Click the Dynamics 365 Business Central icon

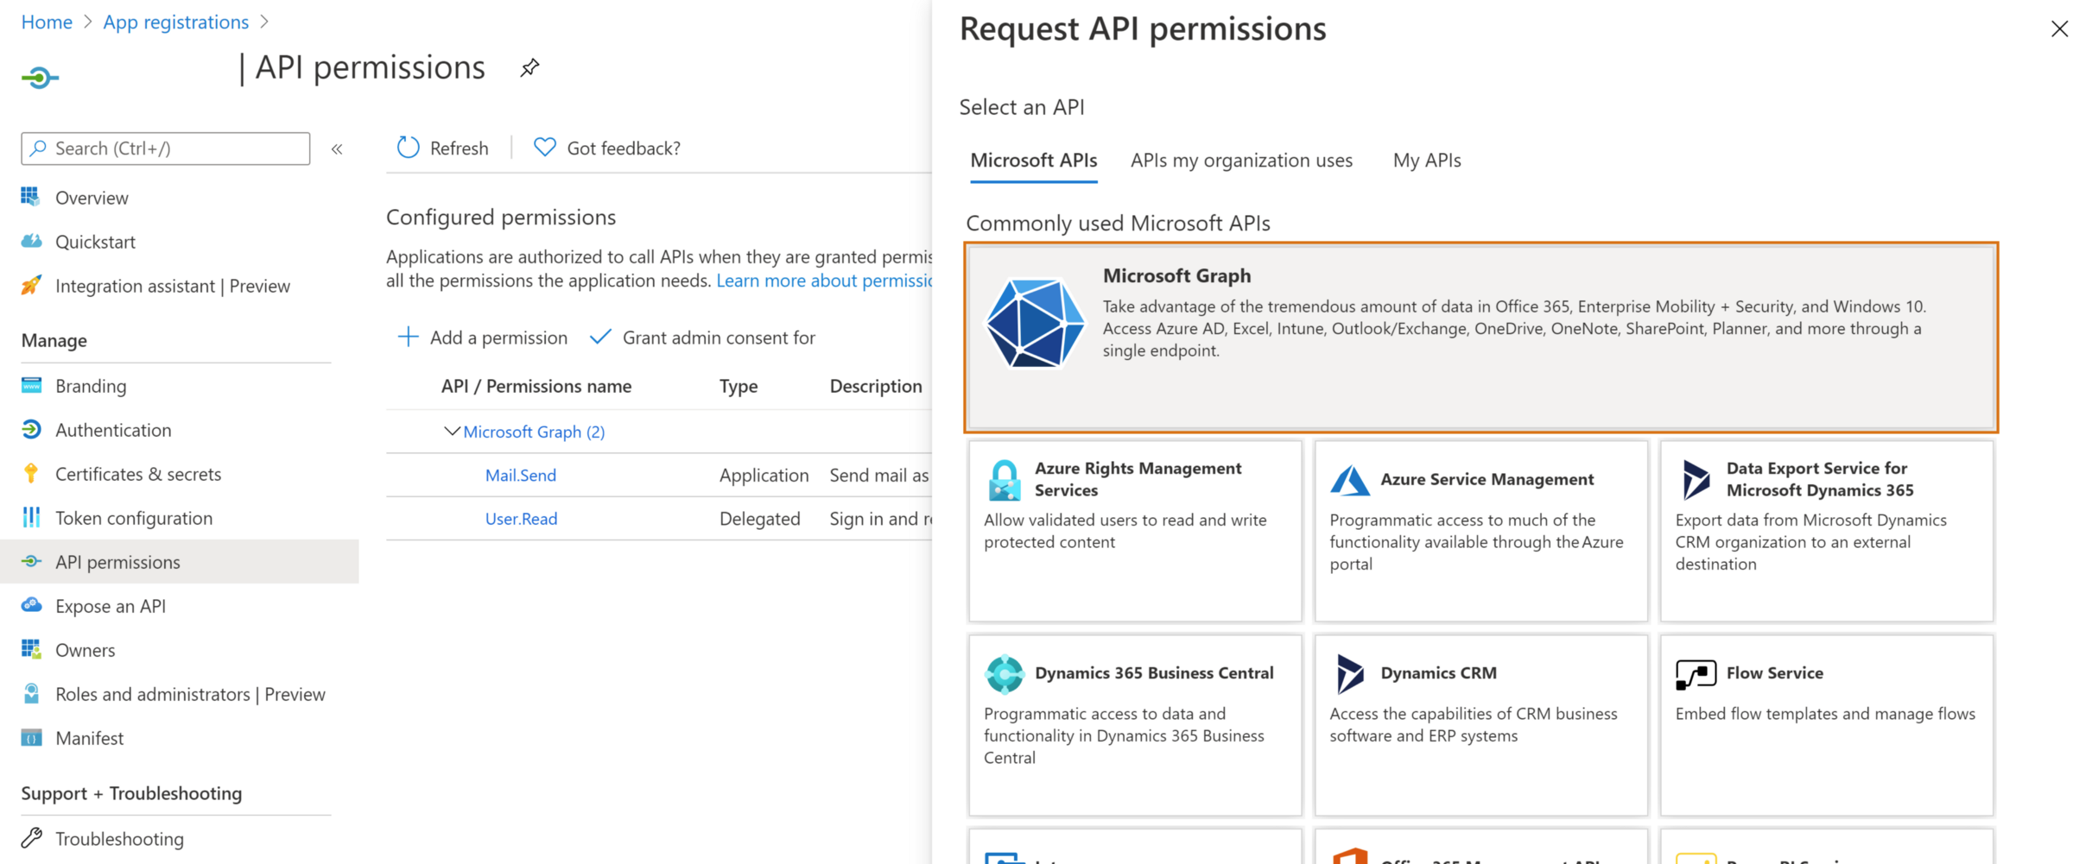[1004, 673]
